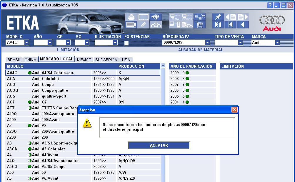Click the printer icon in toolbar
295x182 pixels.
point(131,17)
